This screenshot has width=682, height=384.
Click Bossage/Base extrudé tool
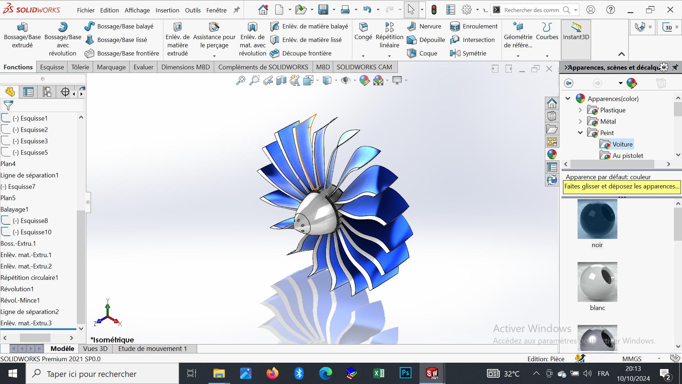point(22,36)
